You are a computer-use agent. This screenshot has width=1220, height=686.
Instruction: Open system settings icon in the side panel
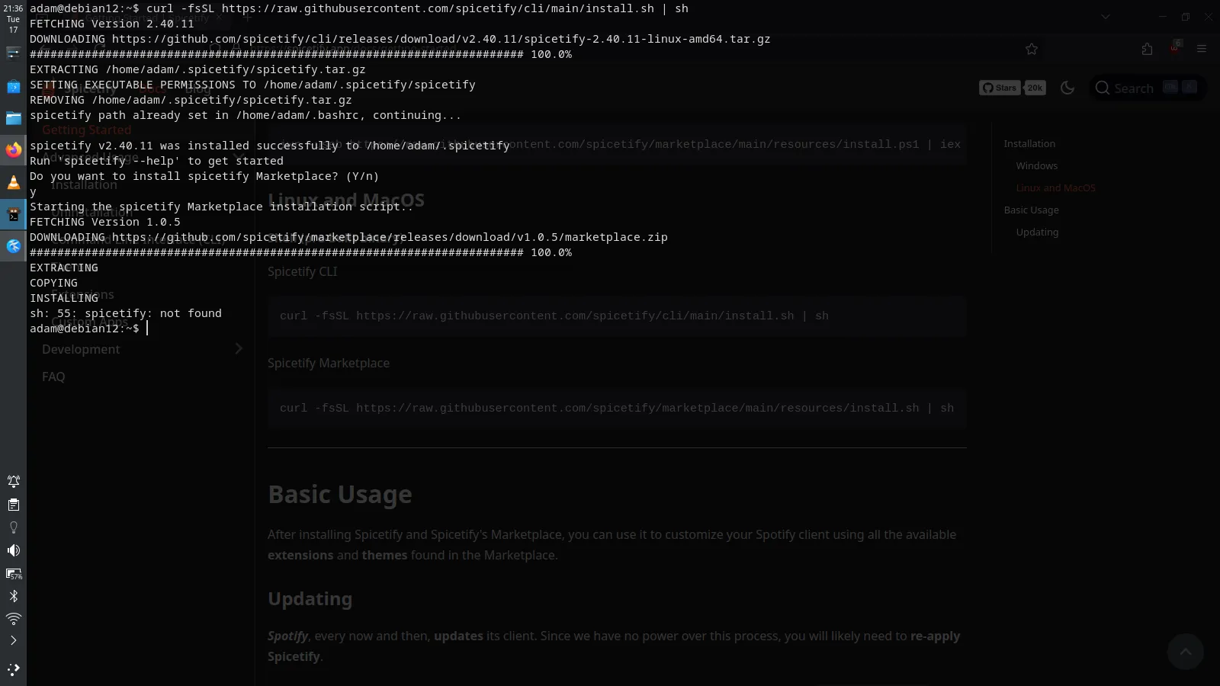point(14,53)
